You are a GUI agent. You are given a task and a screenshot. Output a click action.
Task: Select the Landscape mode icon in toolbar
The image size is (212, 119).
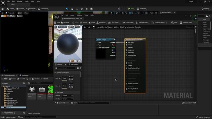[x=72, y=9]
